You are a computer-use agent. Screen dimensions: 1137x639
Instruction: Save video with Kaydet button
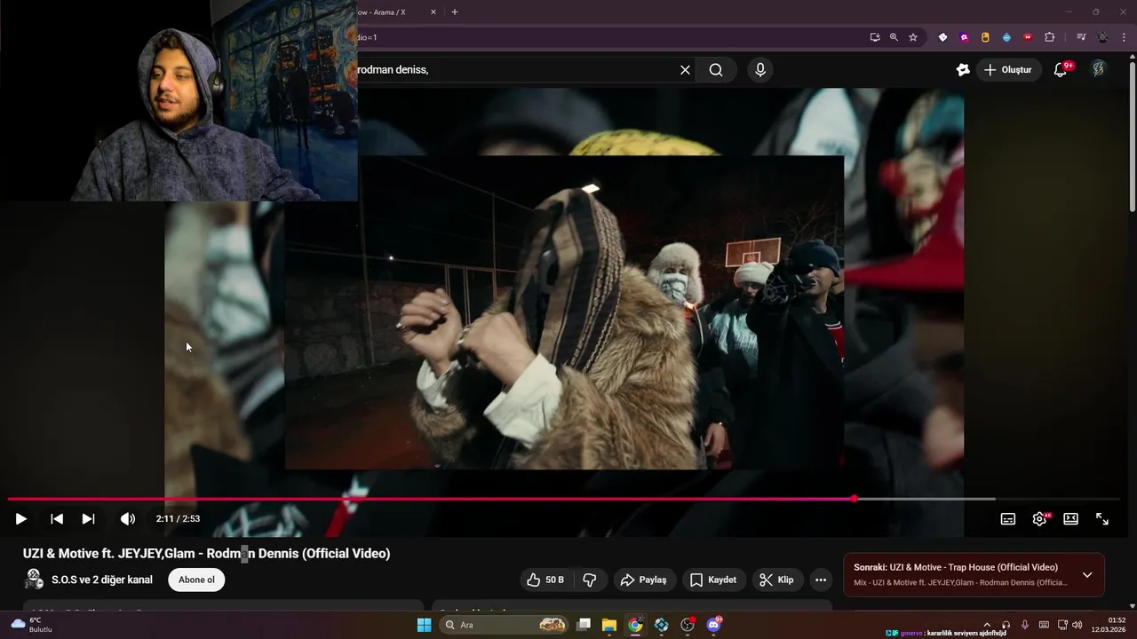coord(714,580)
